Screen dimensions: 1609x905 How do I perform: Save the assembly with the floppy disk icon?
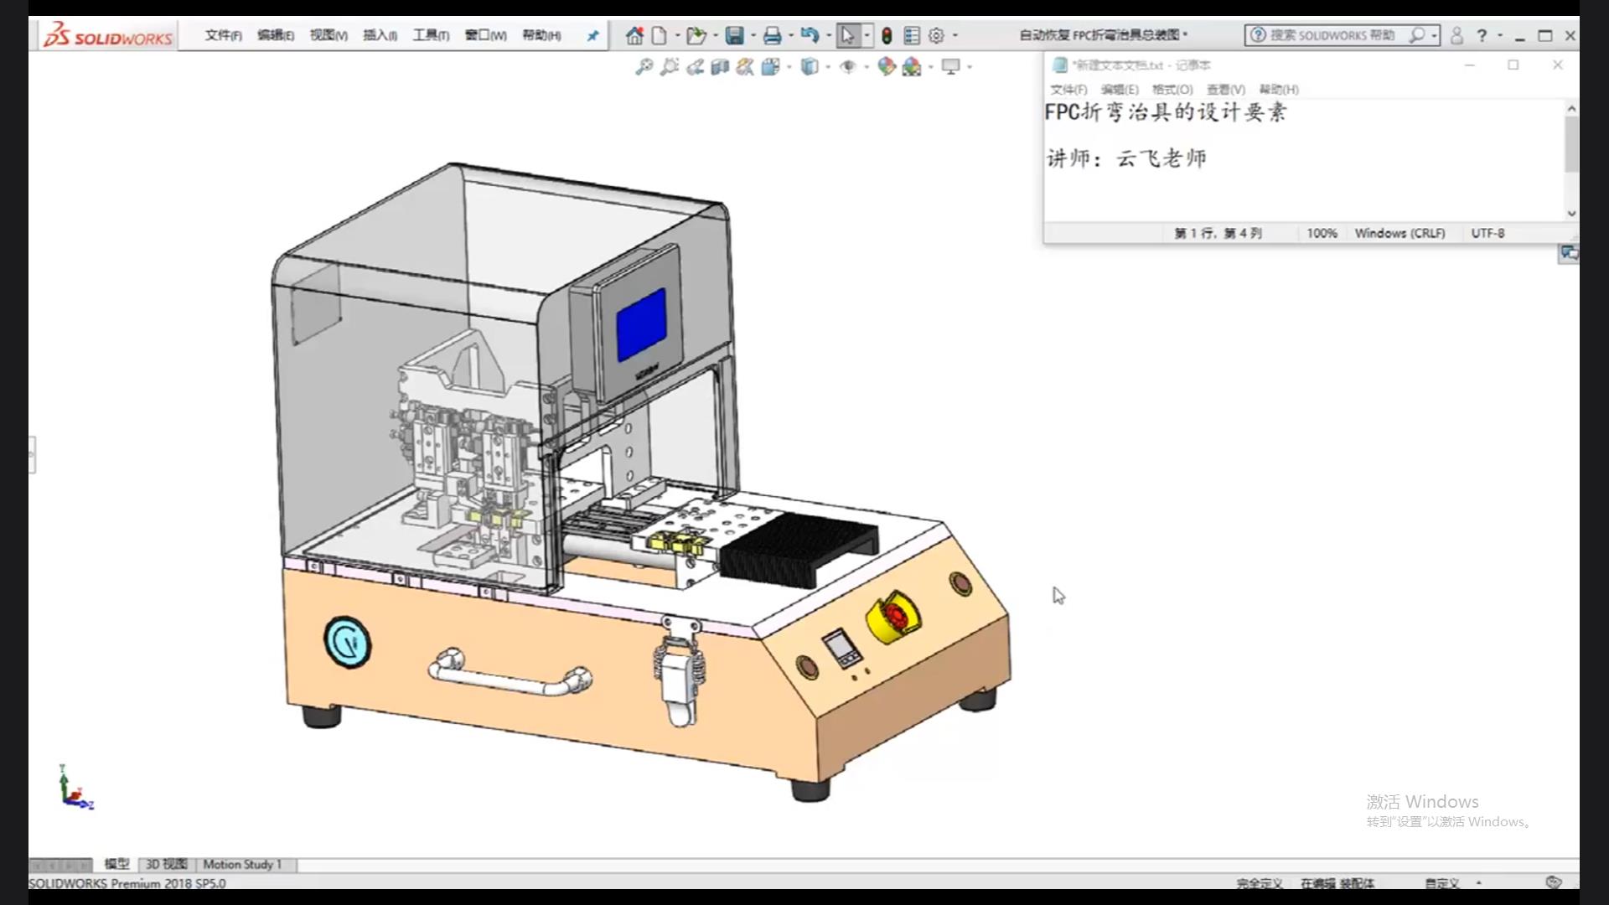(x=735, y=35)
